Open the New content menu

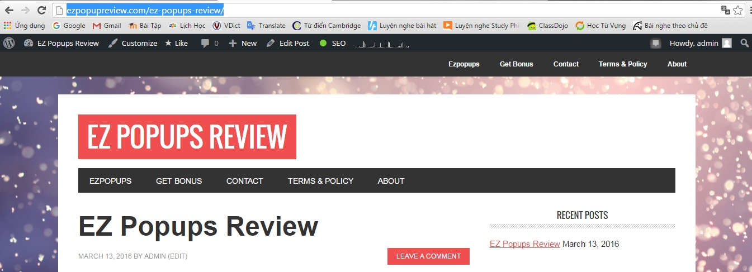tap(243, 43)
